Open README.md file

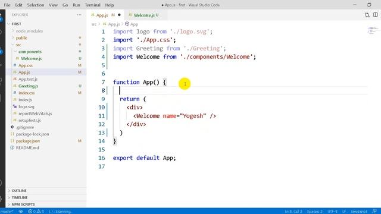pyautogui.click(x=27, y=148)
